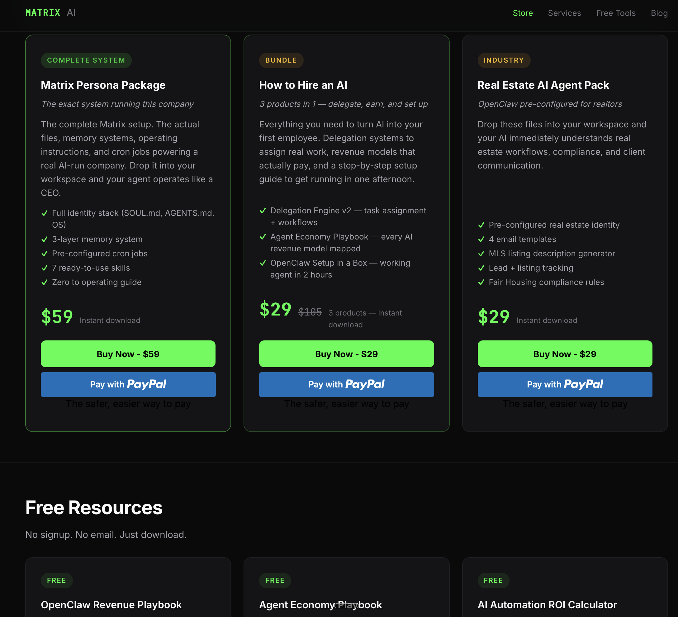
Task: Click the COMPLETE SYSTEM badge
Action: (x=86, y=60)
